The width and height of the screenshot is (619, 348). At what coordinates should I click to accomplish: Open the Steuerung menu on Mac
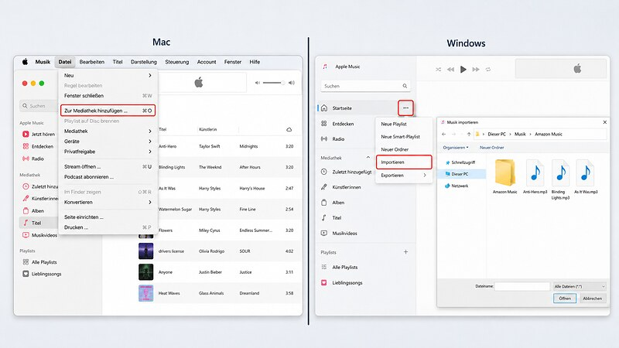tap(177, 62)
